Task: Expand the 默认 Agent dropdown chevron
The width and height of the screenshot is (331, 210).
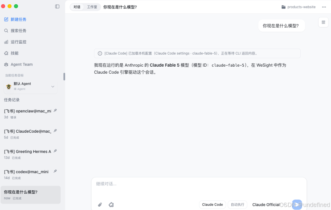Action: point(53,87)
